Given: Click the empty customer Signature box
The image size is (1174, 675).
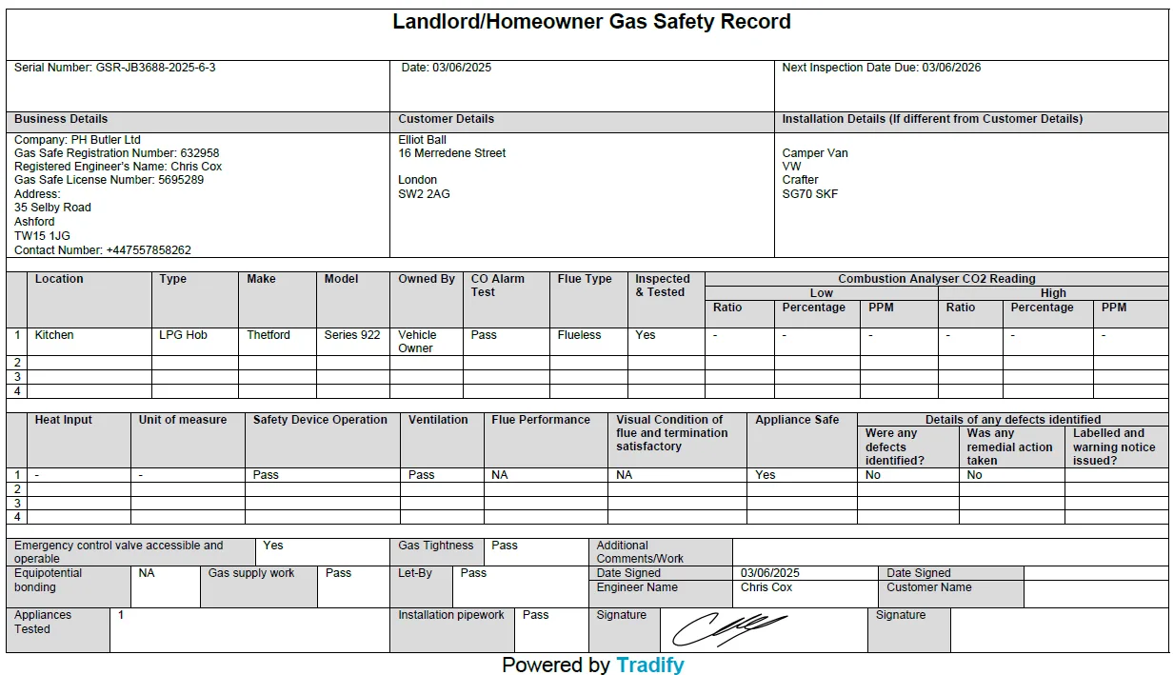Looking at the screenshot, I should click(1059, 629).
